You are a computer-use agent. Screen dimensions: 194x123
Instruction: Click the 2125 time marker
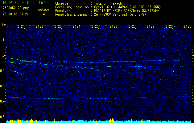pyautogui.click(x=95, y=26)
